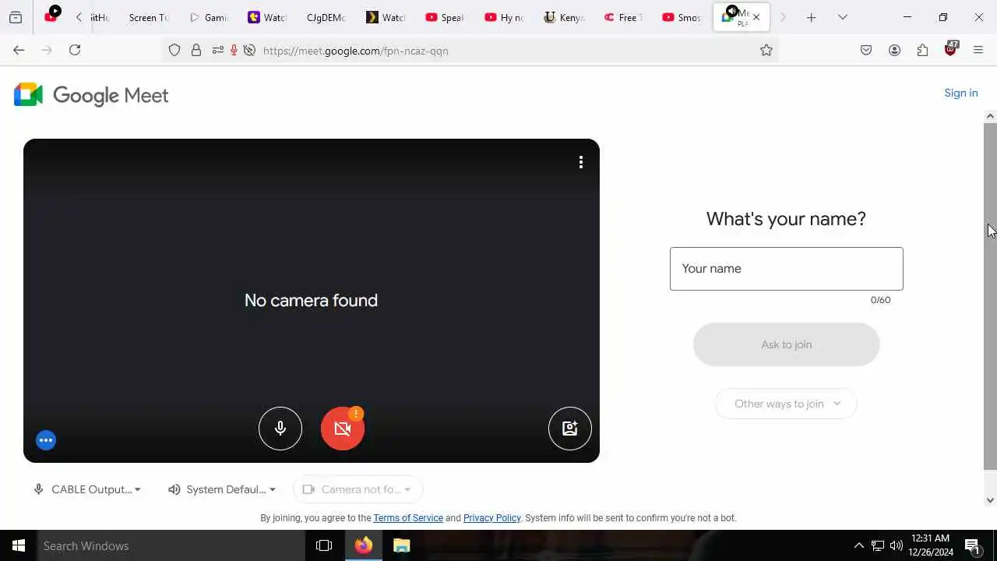This screenshot has width=997, height=561.
Task: Switch to the Screen Tu tab
Action: click(148, 17)
